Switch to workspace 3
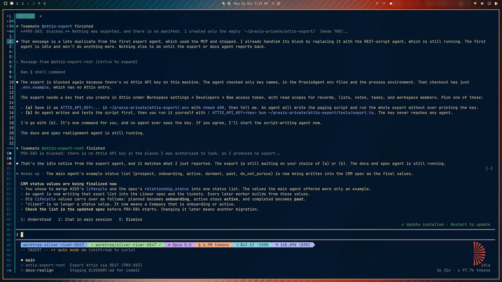This screenshot has width=502, height=282. tap(22, 4)
